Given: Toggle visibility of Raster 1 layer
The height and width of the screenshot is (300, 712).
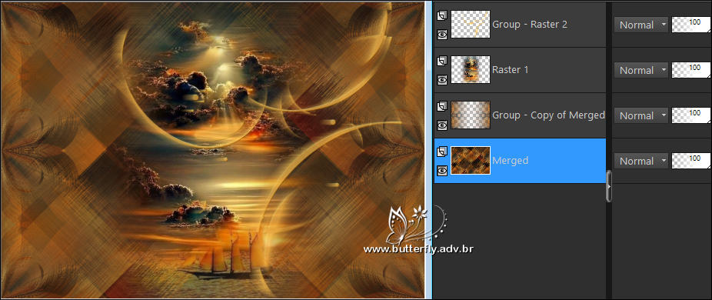Looking at the screenshot, I should 442,79.
